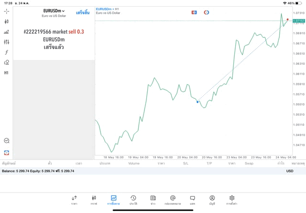Open the indicators function icon

tap(6, 52)
